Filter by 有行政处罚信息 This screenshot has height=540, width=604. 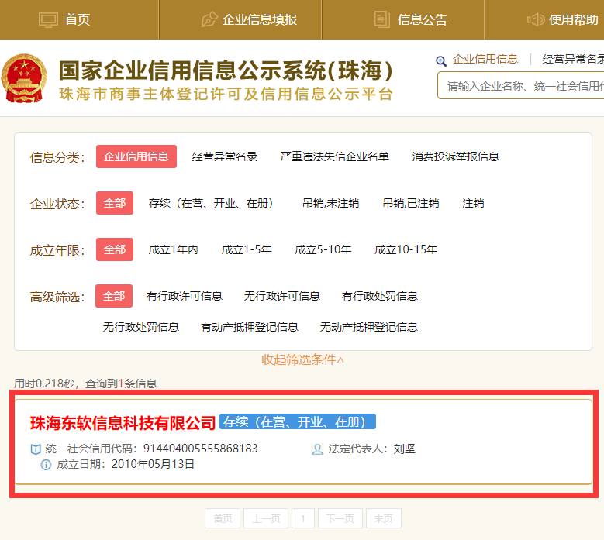(x=379, y=296)
